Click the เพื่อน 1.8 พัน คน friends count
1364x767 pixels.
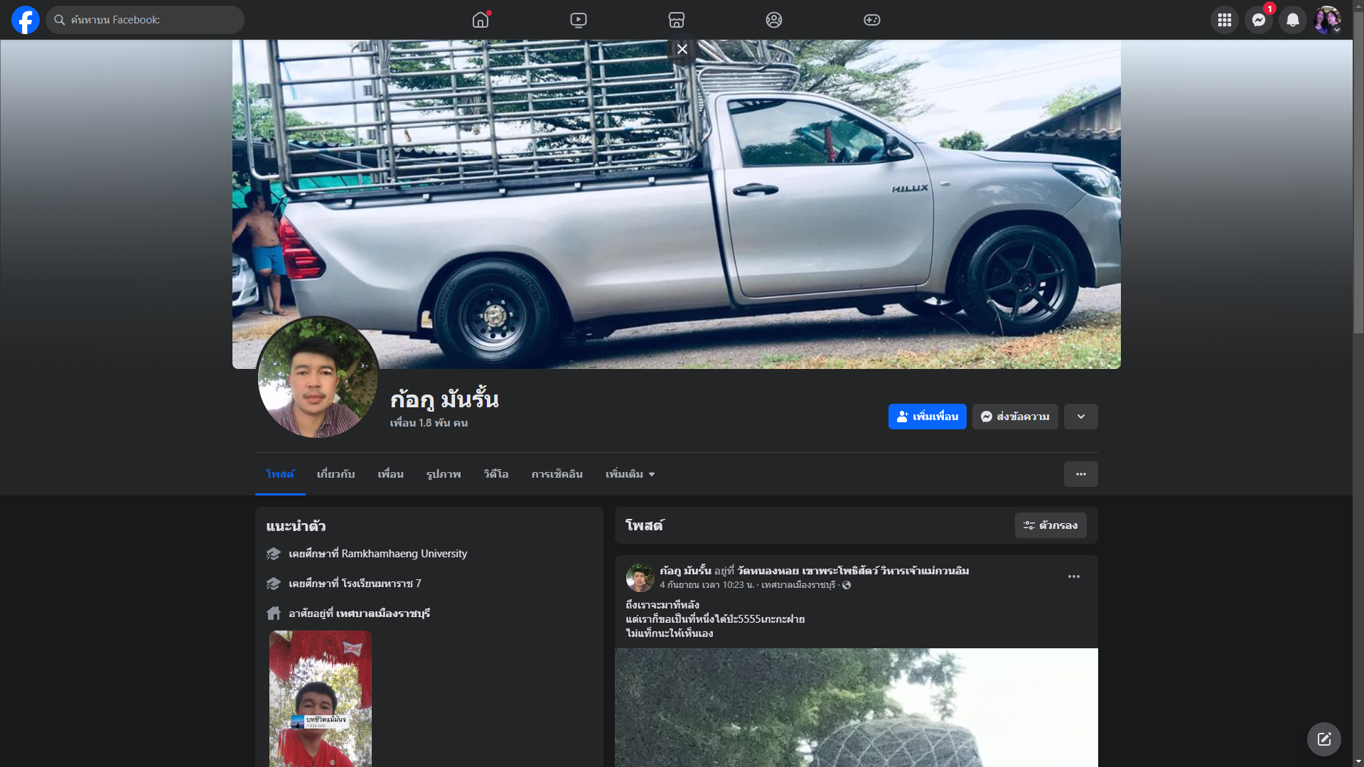coord(429,423)
